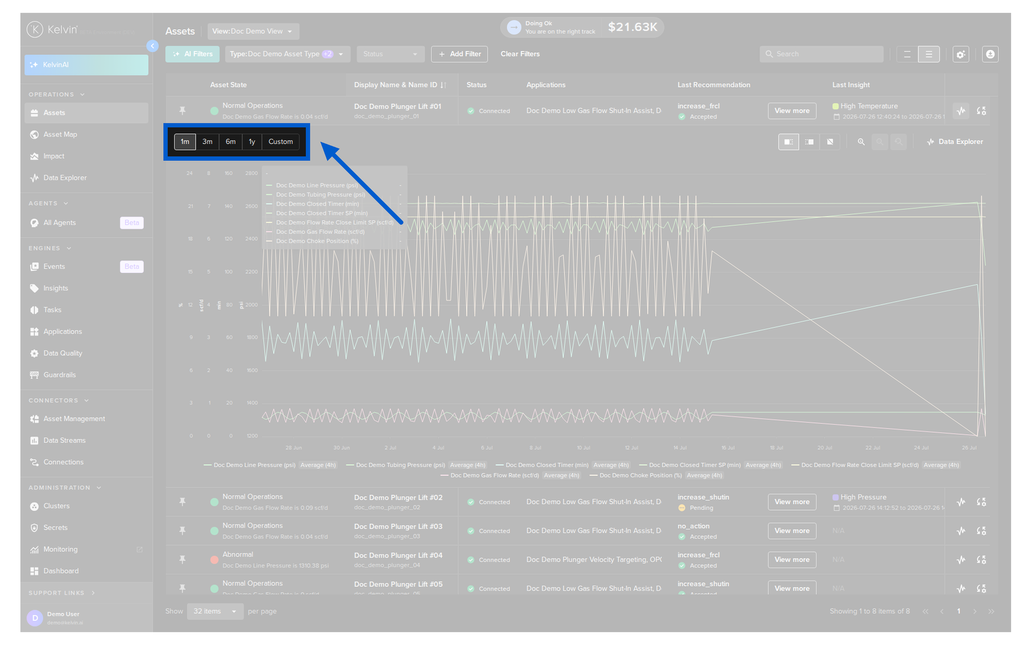This screenshot has width=1032, height=645.
Task: Toggle AI Filters
Action: (192, 54)
